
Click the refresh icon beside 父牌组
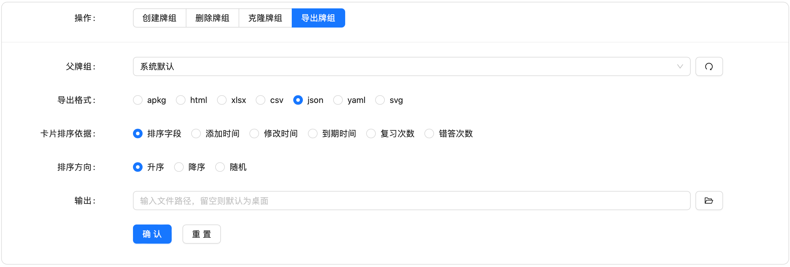(709, 66)
